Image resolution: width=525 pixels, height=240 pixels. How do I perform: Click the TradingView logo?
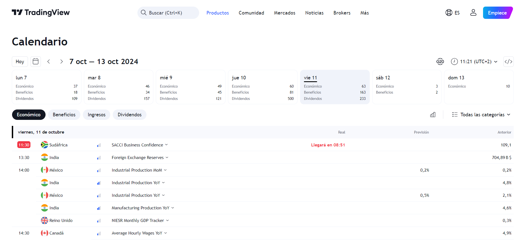[41, 13]
